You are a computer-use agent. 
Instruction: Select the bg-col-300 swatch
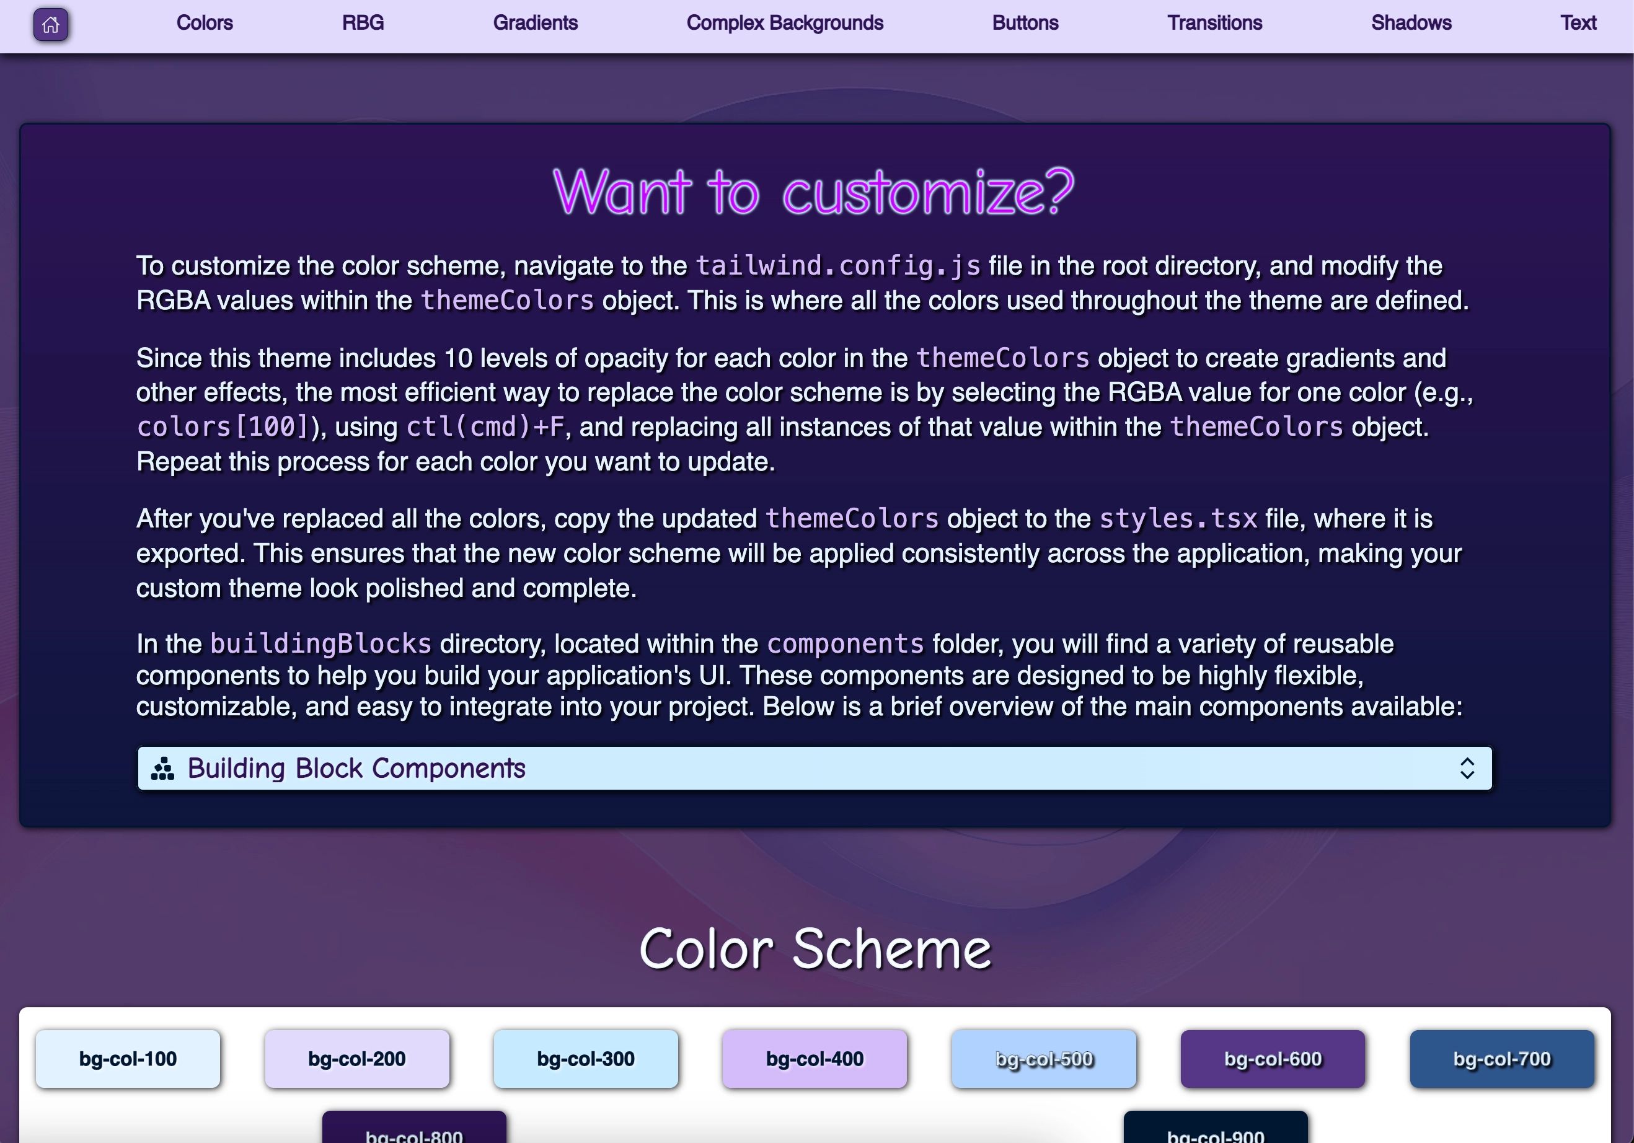585,1058
